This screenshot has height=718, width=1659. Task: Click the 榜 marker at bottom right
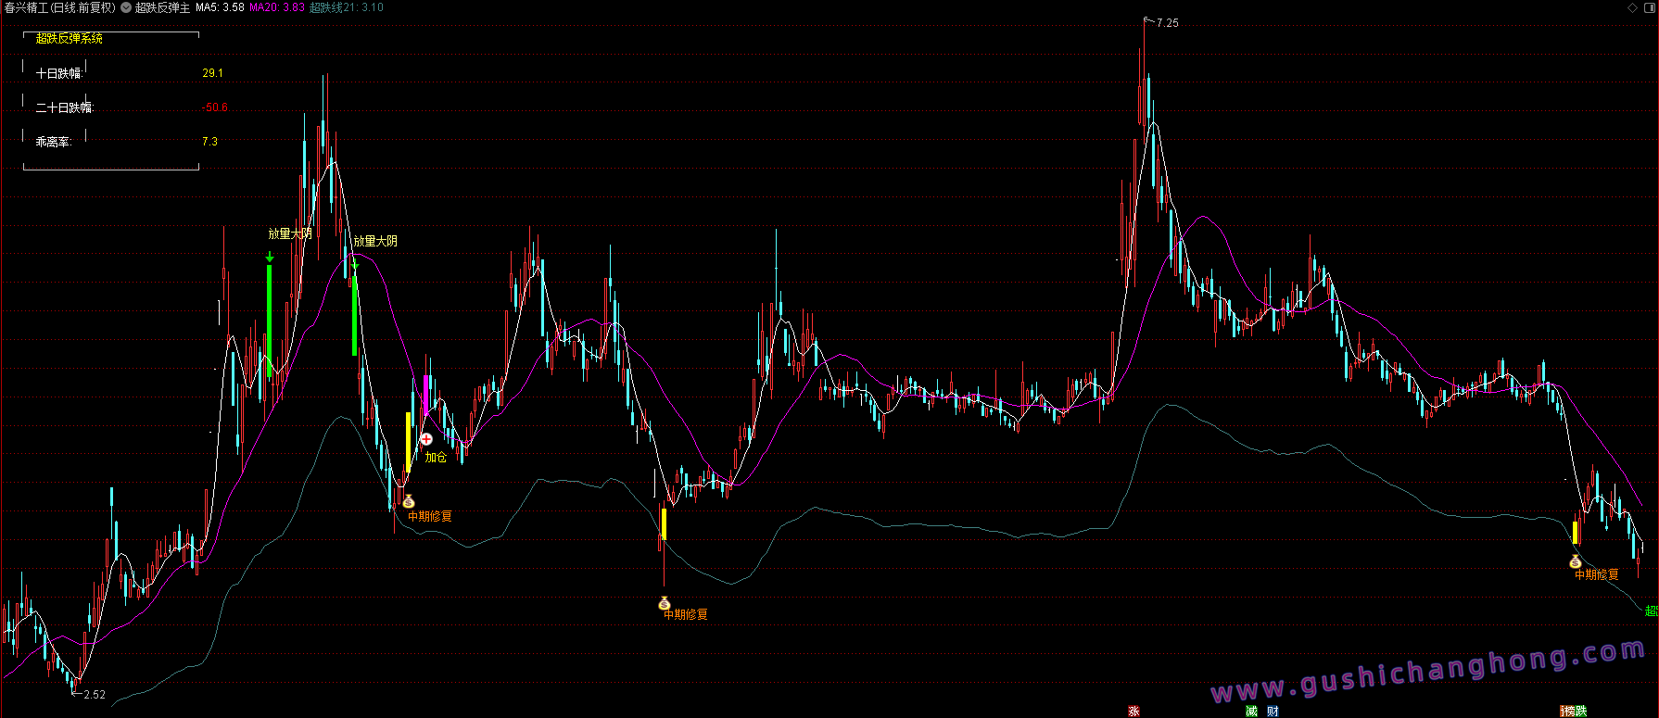point(1567,711)
